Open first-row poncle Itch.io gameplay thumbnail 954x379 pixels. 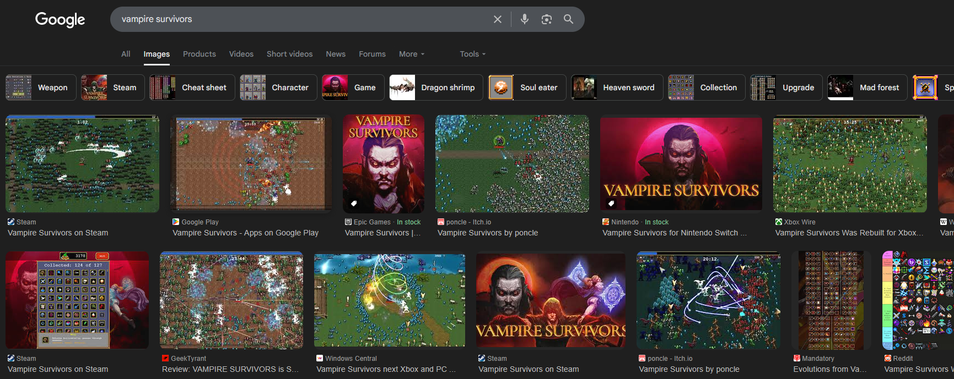coord(512,164)
